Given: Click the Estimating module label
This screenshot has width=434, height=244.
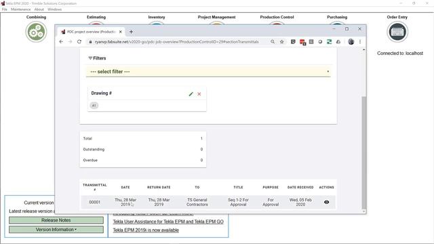Looking at the screenshot, I should tap(96, 17).
